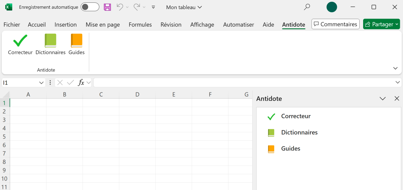Click the Save icon in title bar
This screenshot has height=190, width=403.
pyautogui.click(x=107, y=7)
